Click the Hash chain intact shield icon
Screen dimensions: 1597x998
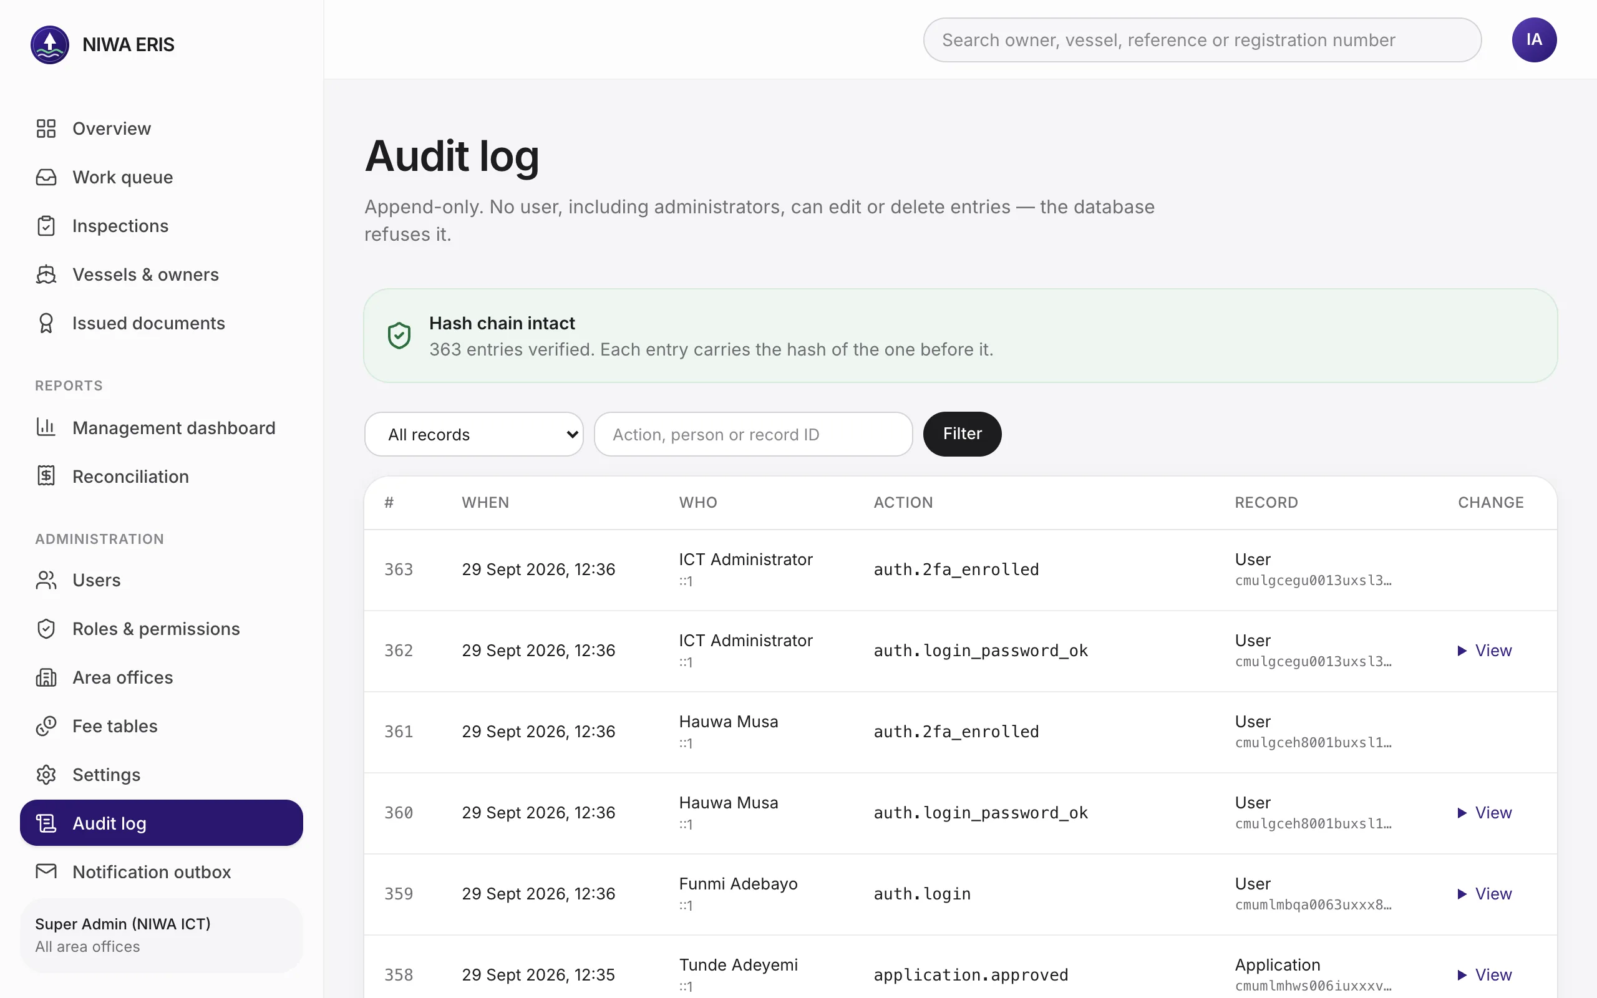[399, 336]
